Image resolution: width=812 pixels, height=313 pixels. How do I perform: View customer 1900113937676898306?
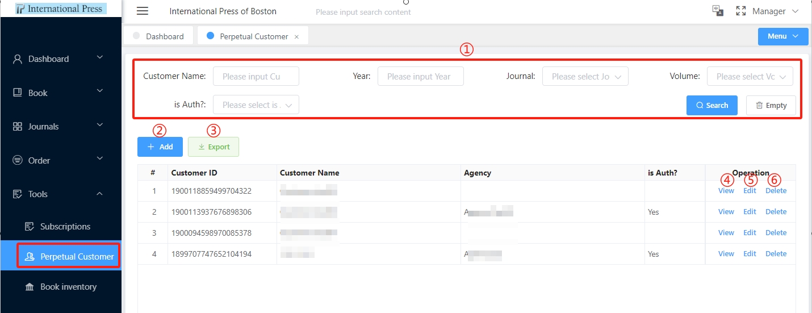[726, 212]
